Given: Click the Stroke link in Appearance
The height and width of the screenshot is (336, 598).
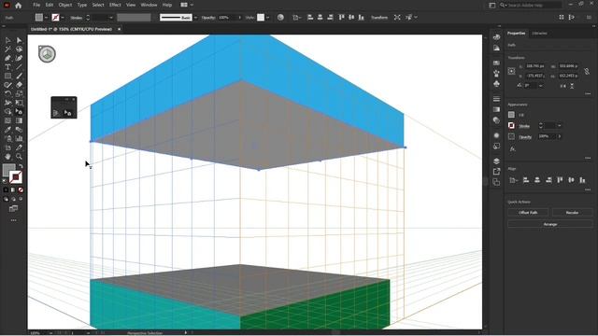Looking at the screenshot, I should (x=524, y=126).
